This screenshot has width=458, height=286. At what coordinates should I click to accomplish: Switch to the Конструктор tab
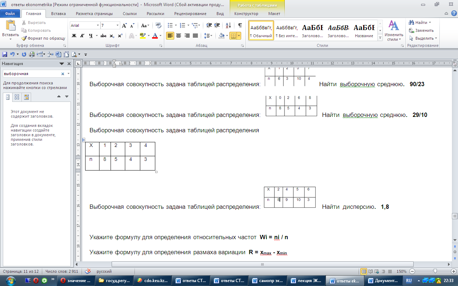(246, 14)
